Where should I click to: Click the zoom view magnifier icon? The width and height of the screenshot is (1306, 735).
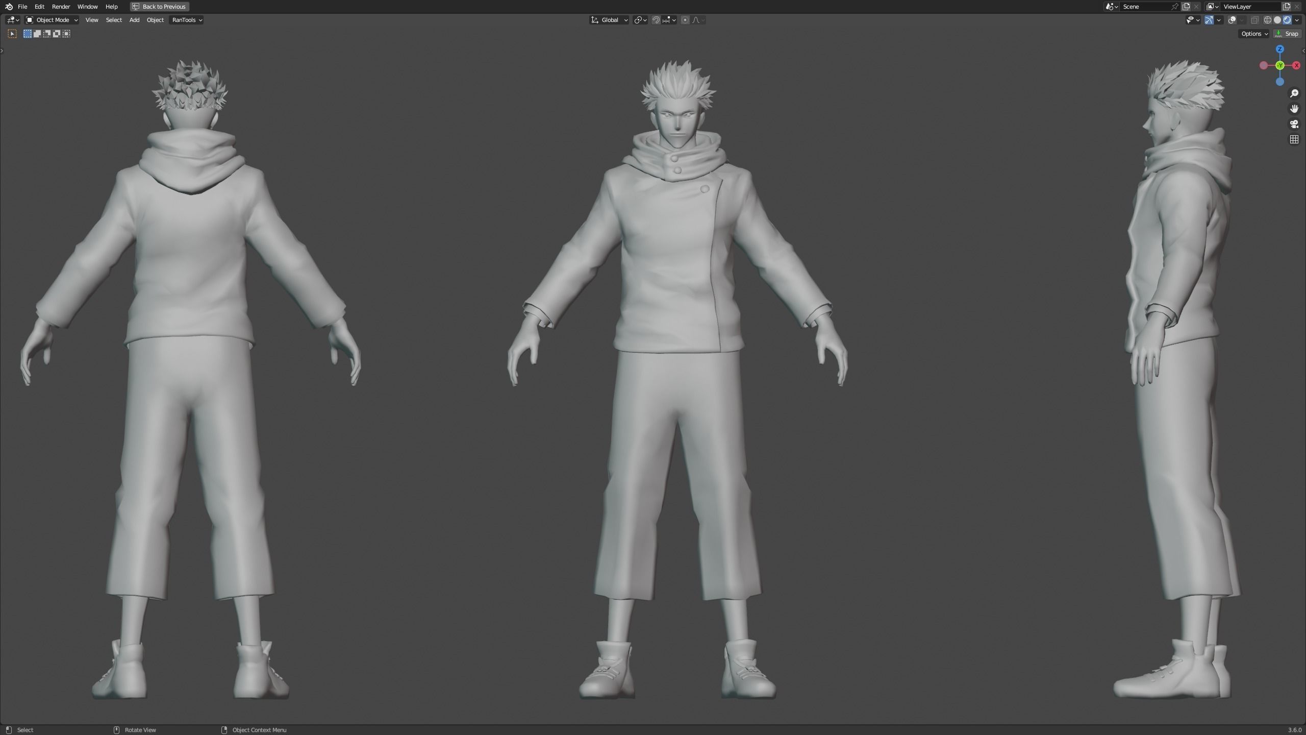(1294, 93)
